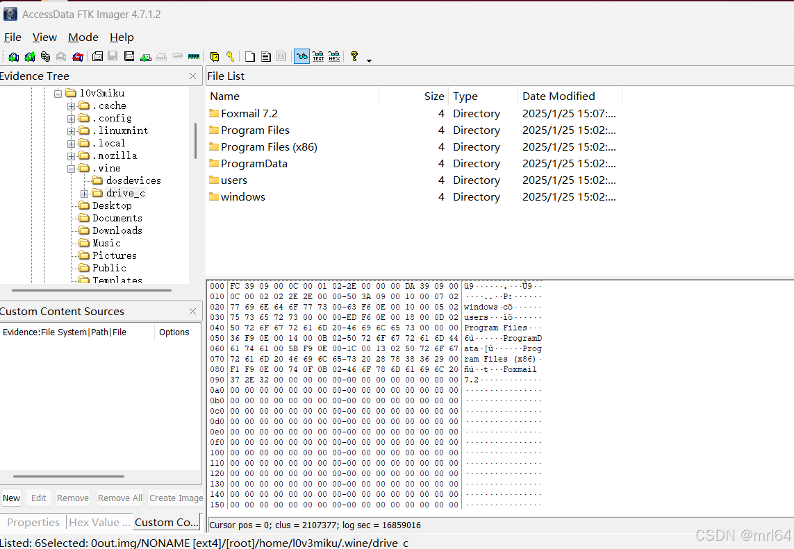Screen dimensions: 794x549
Task: Click the yellow question mark help icon
Action: click(354, 57)
